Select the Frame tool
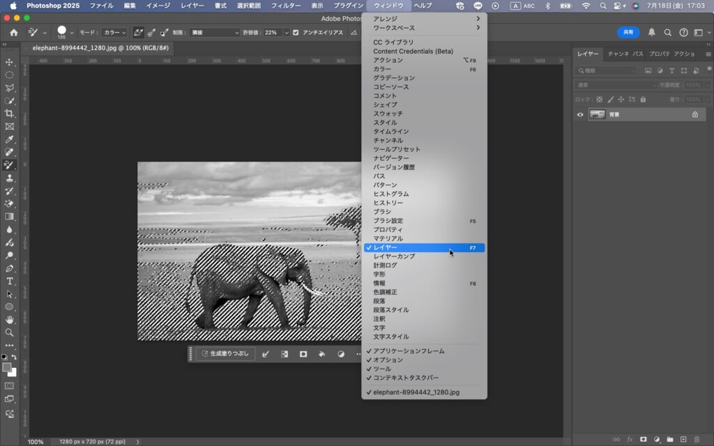This screenshot has width=714, height=446. (9, 127)
